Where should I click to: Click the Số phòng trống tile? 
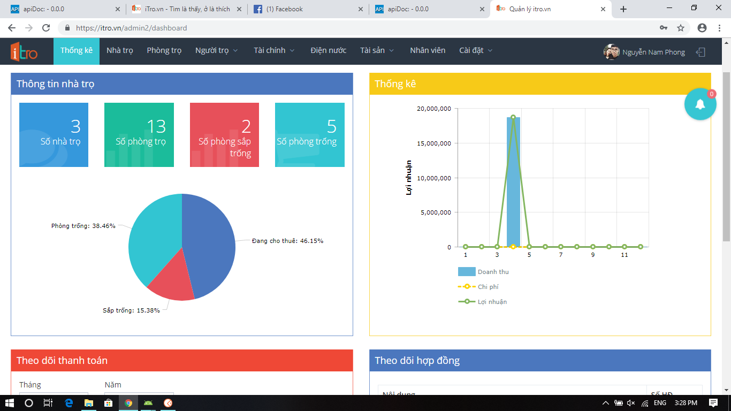(309, 135)
